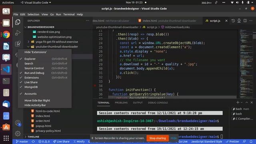Open the Explorer activity bar icon
The width and height of the screenshot is (256, 144).
click(18, 22)
